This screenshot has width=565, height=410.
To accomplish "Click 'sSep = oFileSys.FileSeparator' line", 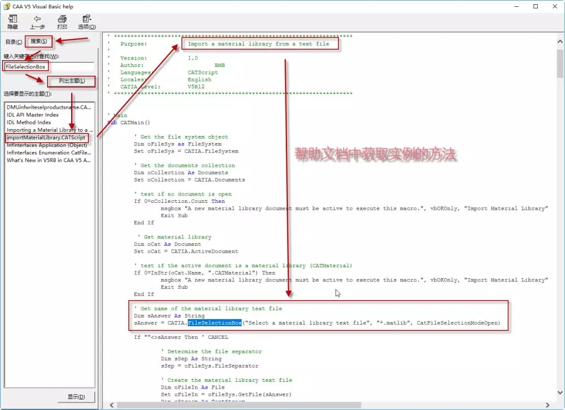I will [210, 366].
